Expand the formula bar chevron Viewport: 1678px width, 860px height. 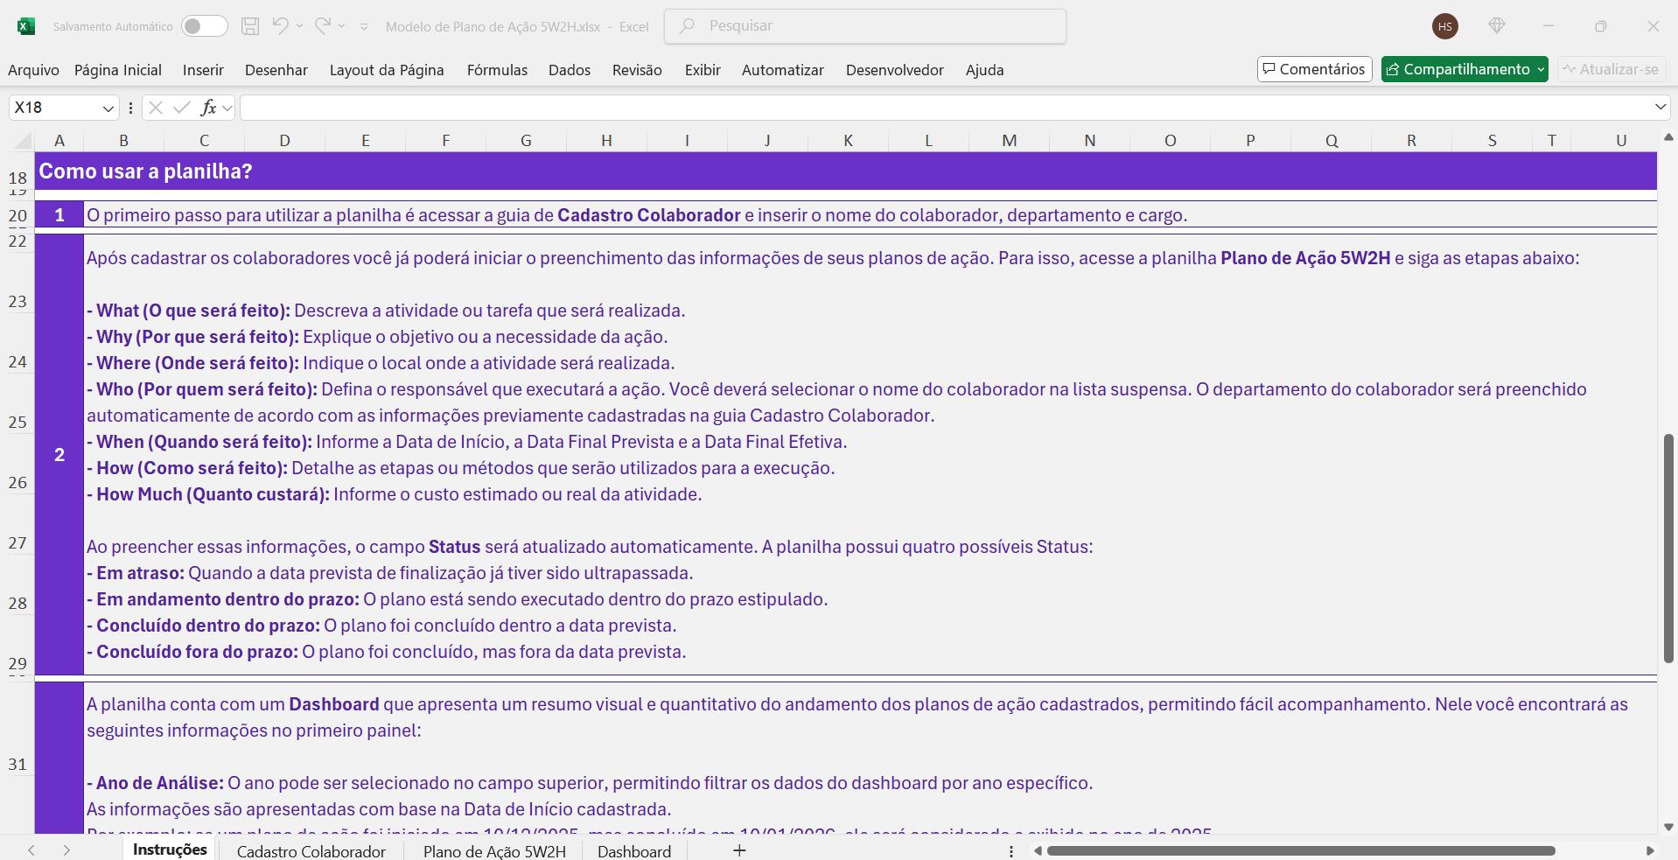point(1660,107)
